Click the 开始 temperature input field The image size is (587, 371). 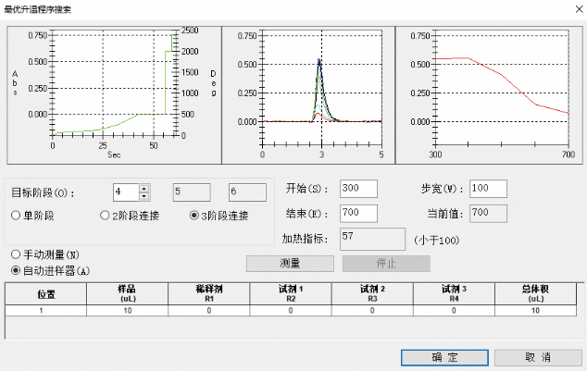pyautogui.click(x=358, y=188)
